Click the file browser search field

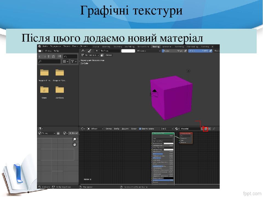coord(49,62)
